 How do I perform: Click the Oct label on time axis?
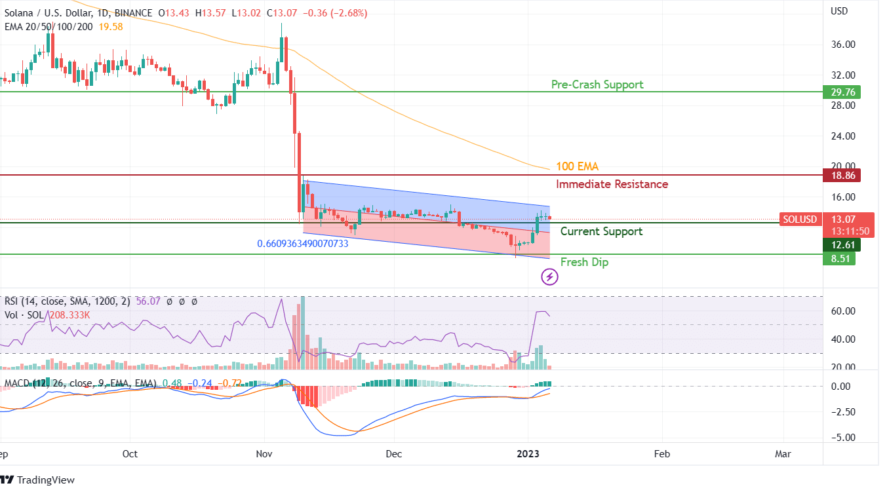(x=130, y=454)
